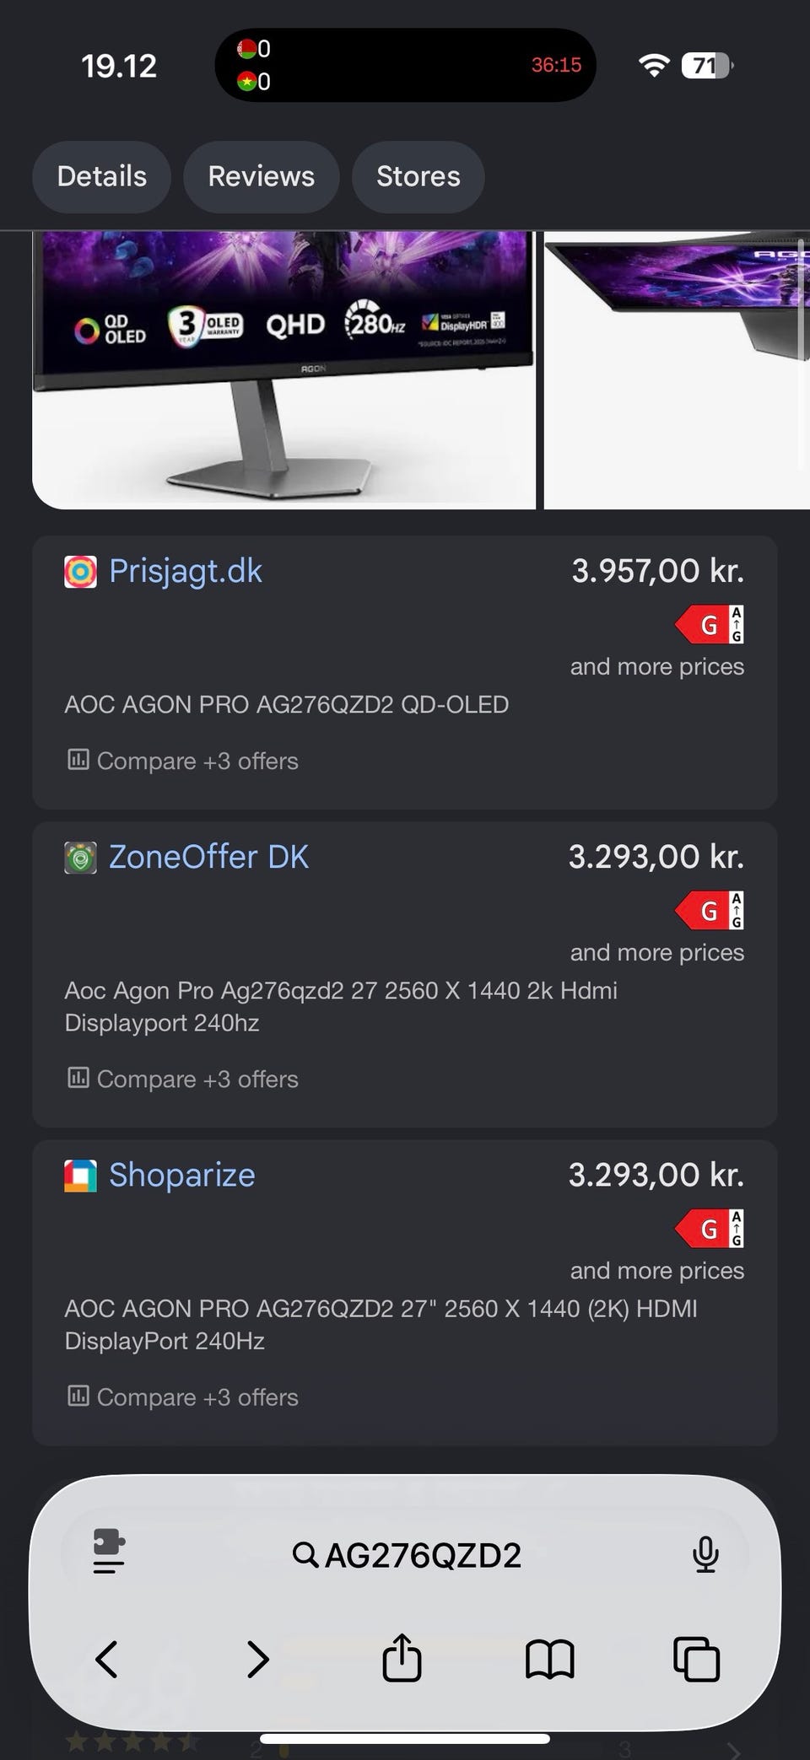Image resolution: width=810 pixels, height=1760 pixels.
Task: Tap the Shoparize energy label G badge
Action: (x=710, y=1229)
